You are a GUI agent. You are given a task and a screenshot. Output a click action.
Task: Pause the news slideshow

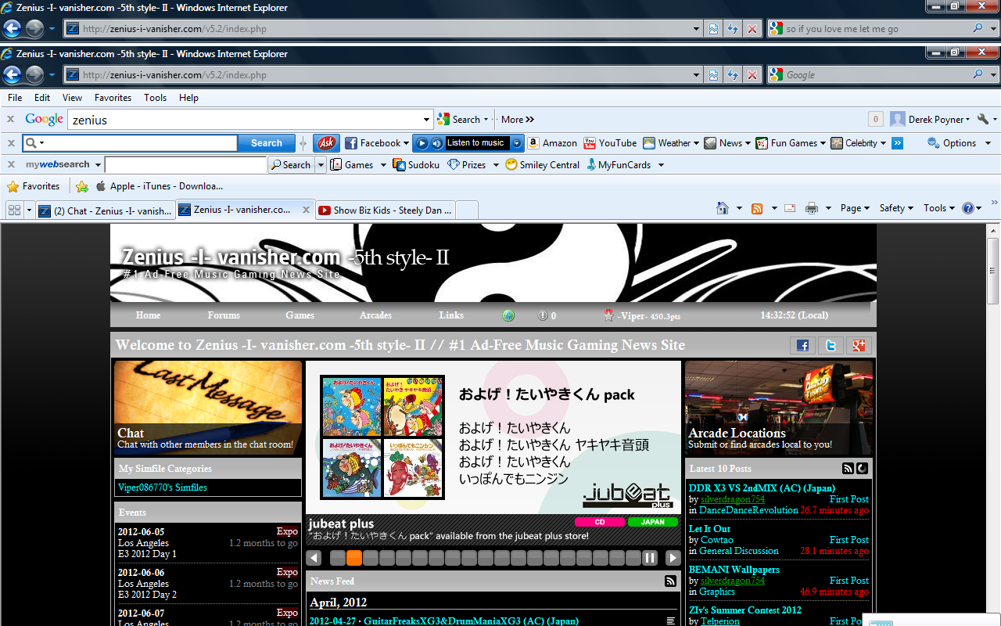650,558
